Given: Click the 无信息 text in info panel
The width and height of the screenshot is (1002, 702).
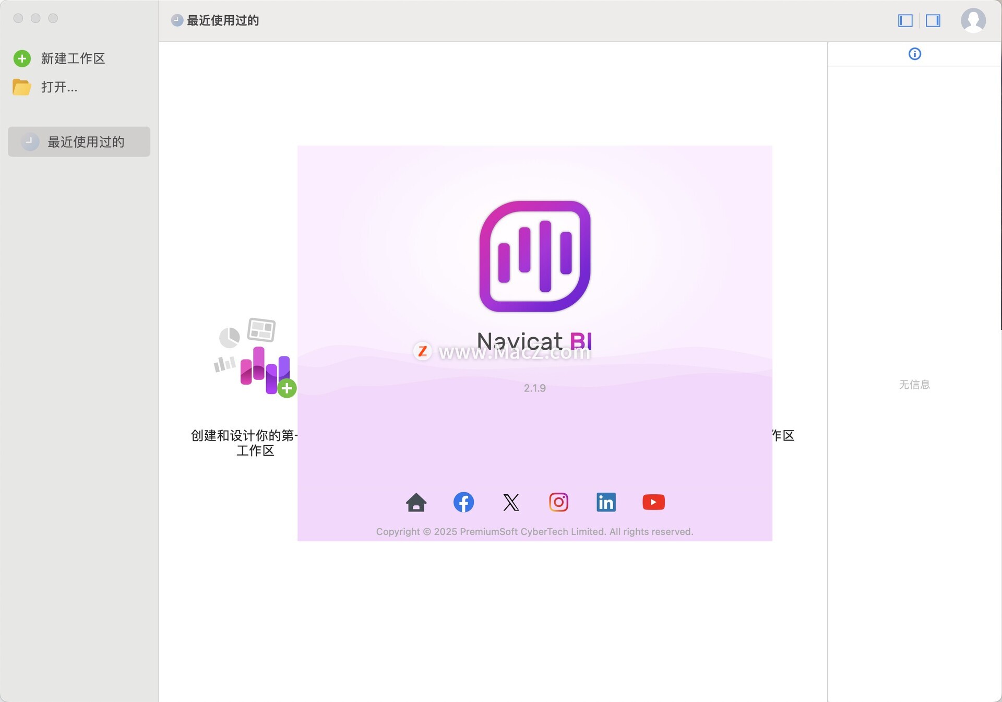Looking at the screenshot, I should [914, 385].
